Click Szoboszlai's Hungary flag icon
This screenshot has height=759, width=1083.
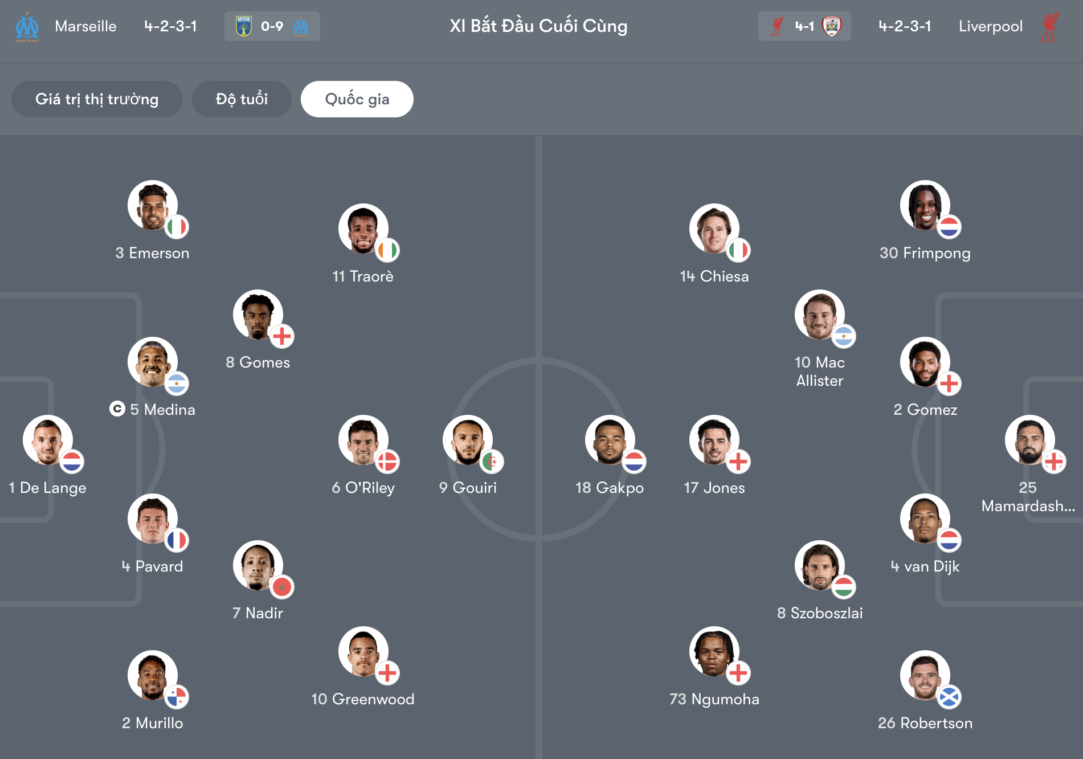pos(844,587)
